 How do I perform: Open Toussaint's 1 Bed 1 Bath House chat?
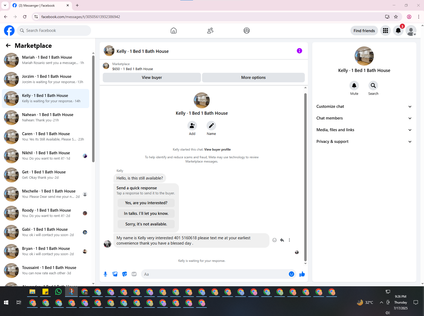pos(46,271)
